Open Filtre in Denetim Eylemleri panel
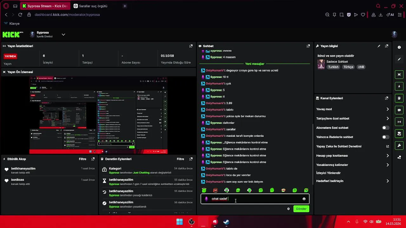Image resolution: width=406 pixels, height=228 pixels. click(180, 159)
